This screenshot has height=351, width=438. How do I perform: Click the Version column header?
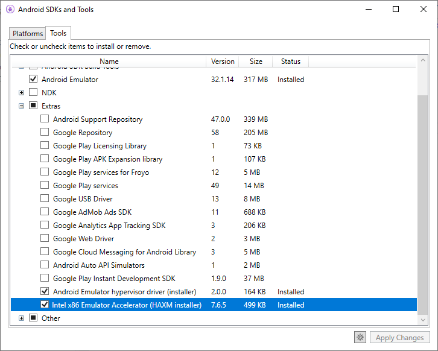[x=223, y=62]
